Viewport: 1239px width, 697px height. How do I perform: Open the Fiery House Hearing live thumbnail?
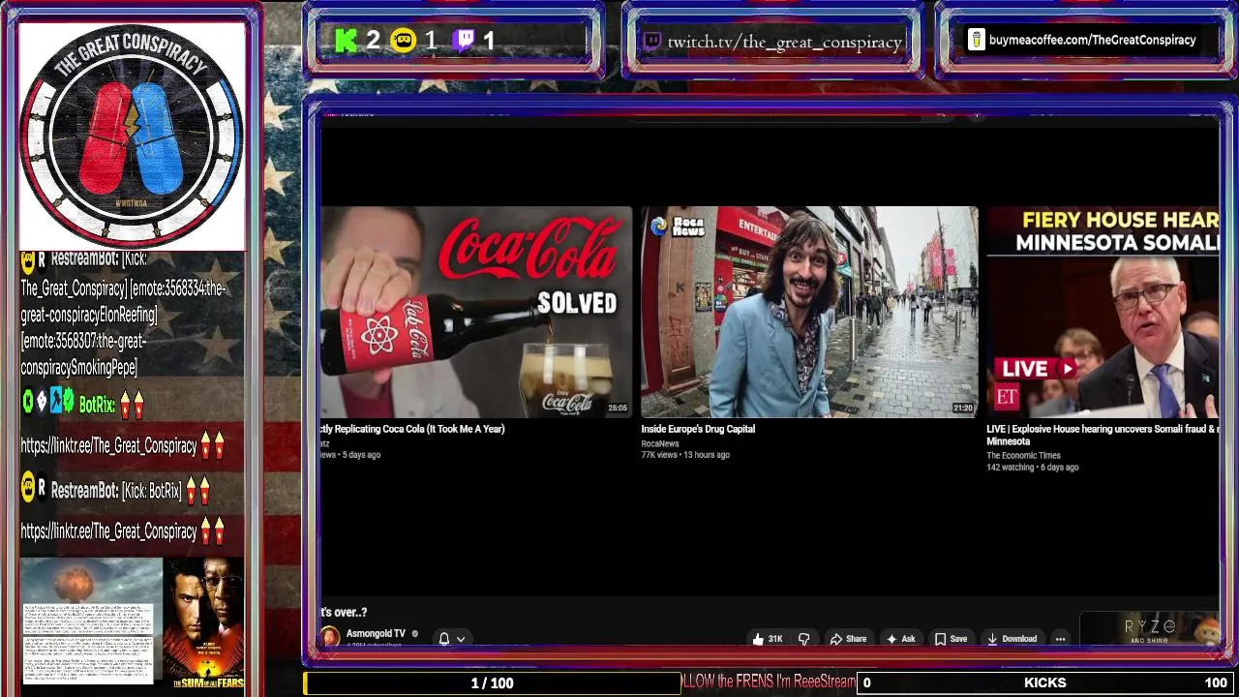click(1103, 312)
